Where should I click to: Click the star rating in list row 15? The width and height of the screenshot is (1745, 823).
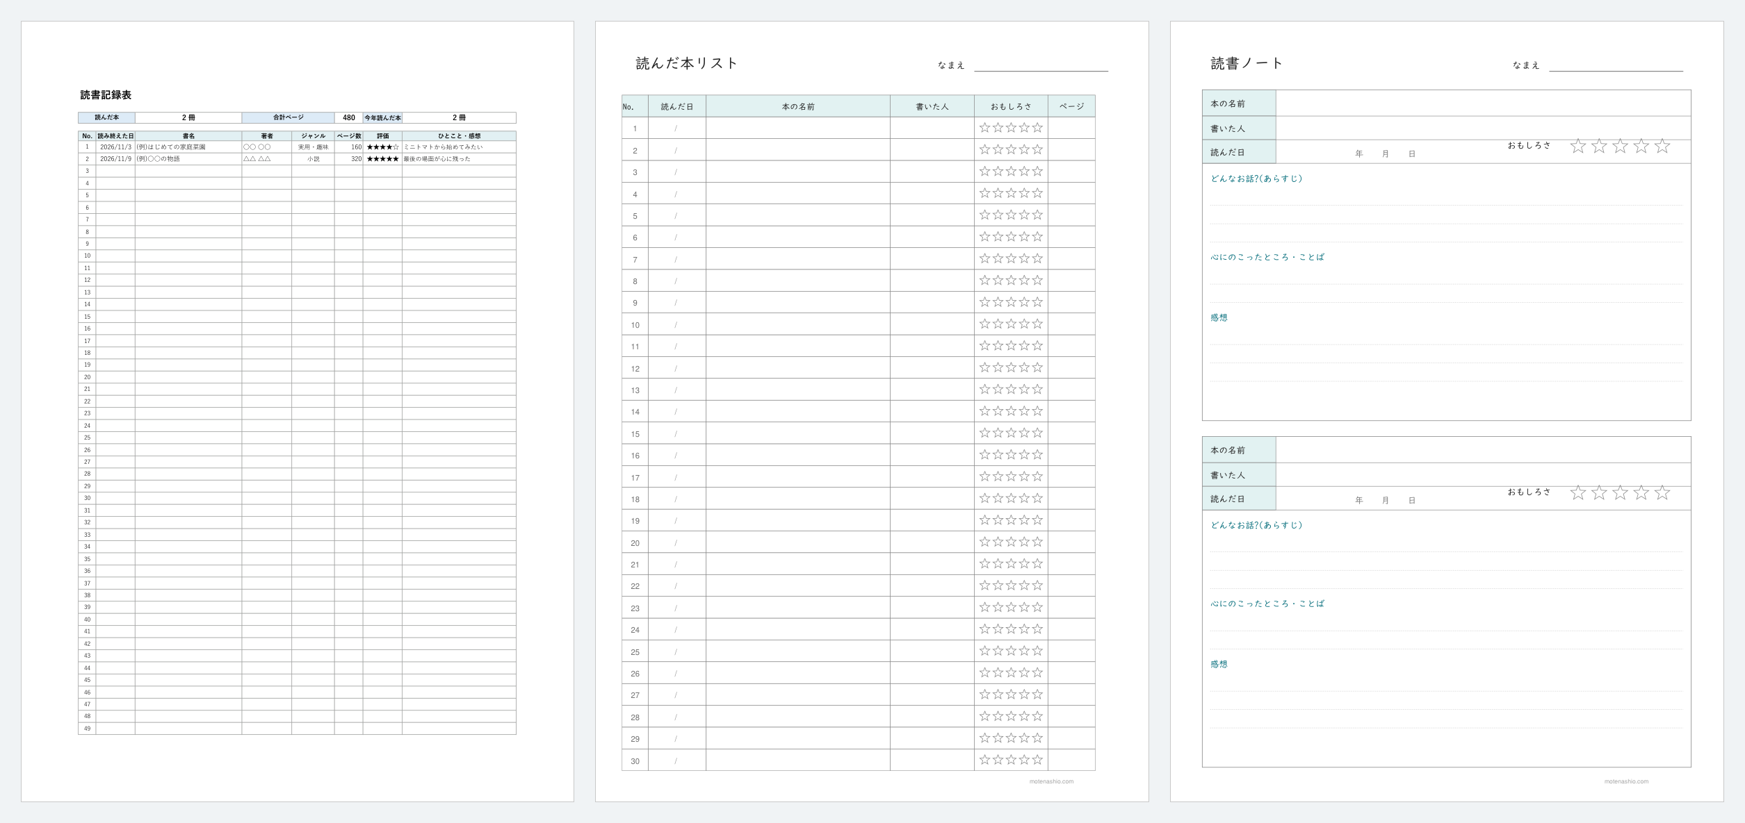pos(1011,433)
